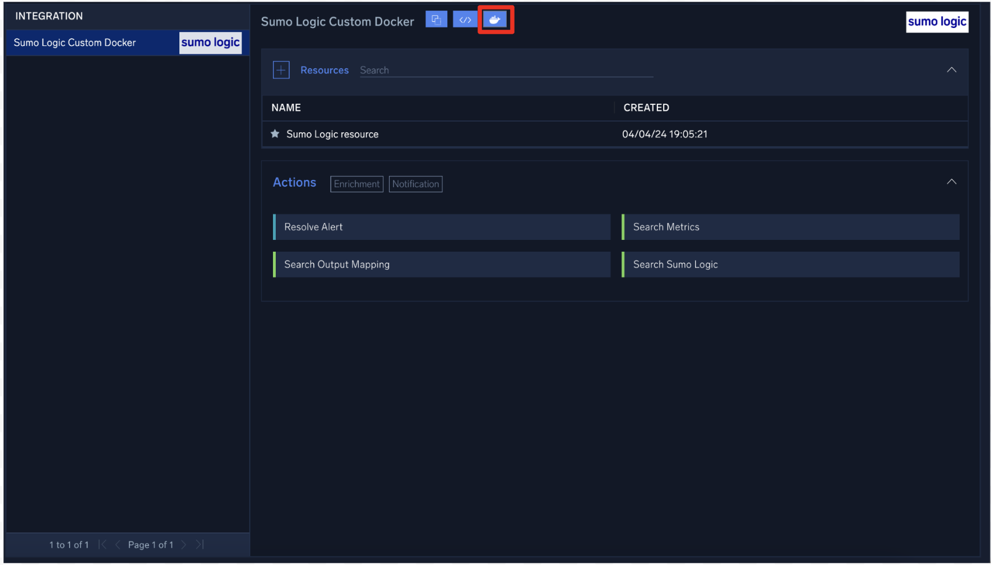991x565 pixels.
Task: Click the resources Search input field
Action: [x=504, y=70]
